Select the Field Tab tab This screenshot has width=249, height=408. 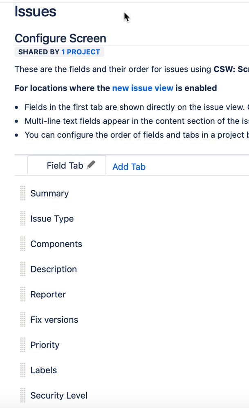click(x=66, y=165)
